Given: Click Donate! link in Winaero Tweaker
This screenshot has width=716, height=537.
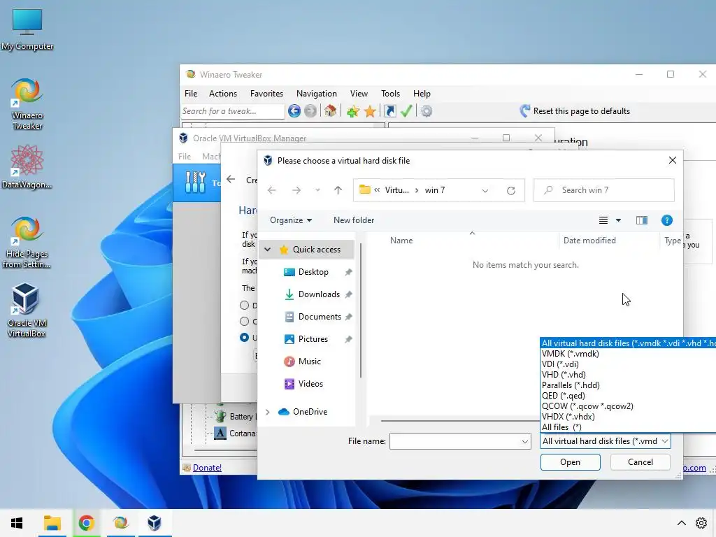Looking at the screenshot, I should coord(207,468).
